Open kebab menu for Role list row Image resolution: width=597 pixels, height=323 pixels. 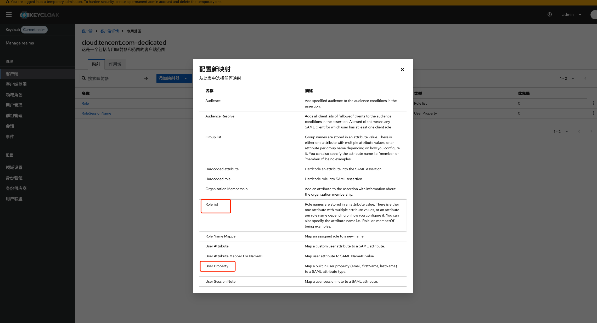point(593,103)
